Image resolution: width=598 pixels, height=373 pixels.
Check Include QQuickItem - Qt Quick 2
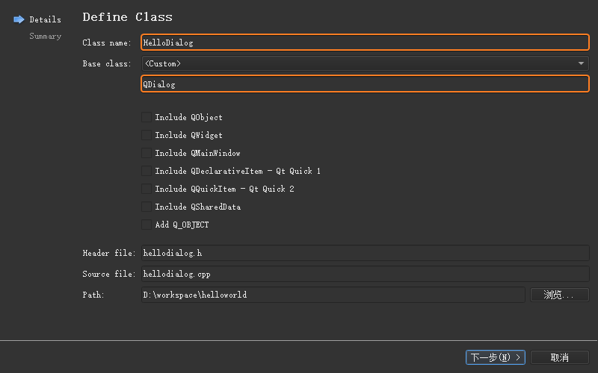146,189
